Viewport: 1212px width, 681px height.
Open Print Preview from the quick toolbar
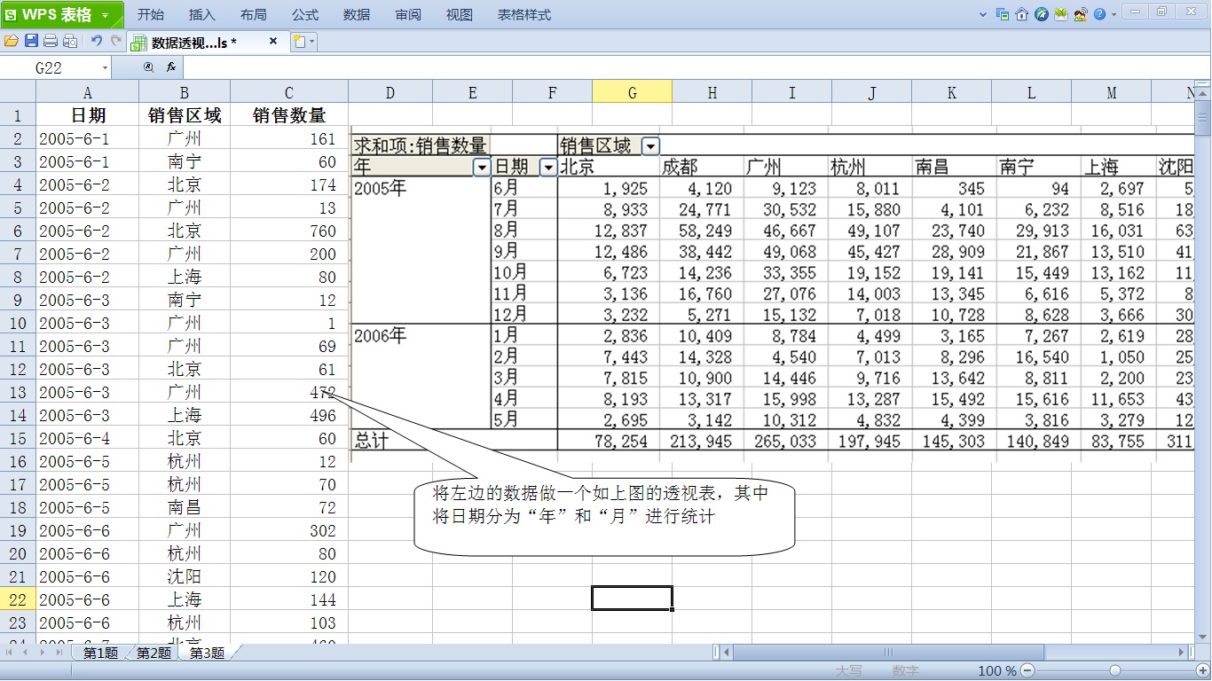click(70, 41)
